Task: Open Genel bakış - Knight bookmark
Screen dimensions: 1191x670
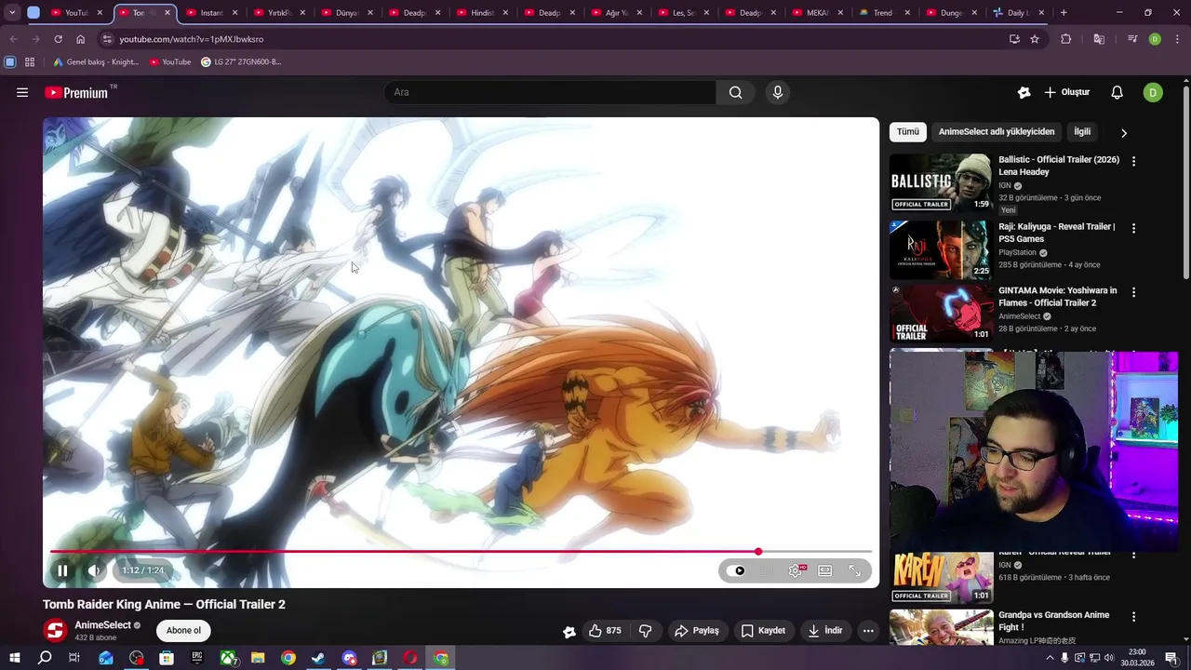Action: tap(96, 61)
